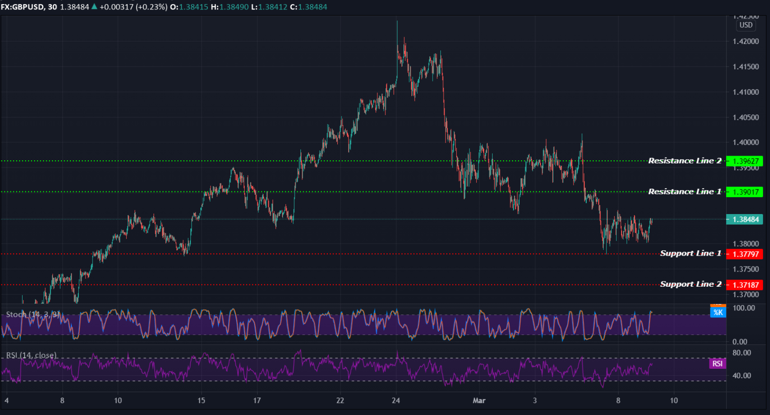Select the Stoch (14, 3, 3) indicator title
The height and width of the screenshot is (415, 770).
[x=33, y=315]
